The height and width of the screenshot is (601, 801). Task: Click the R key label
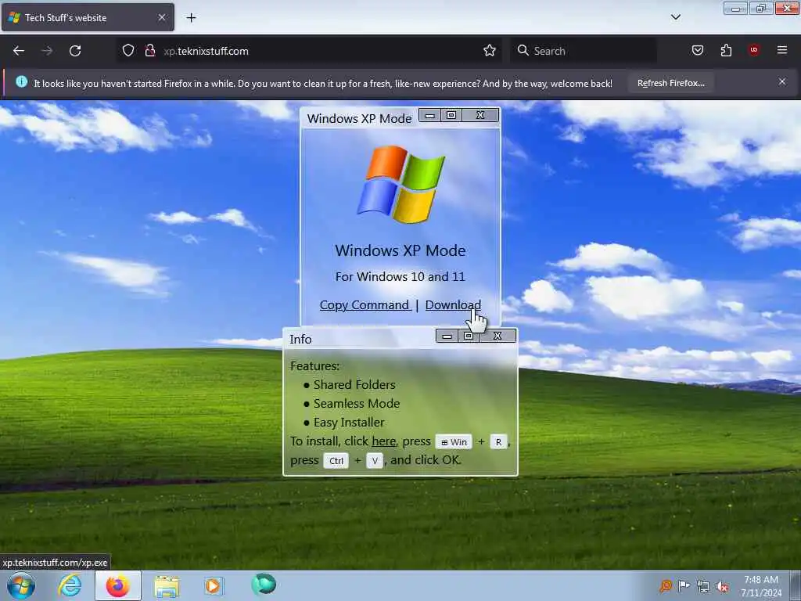point(498,442)
